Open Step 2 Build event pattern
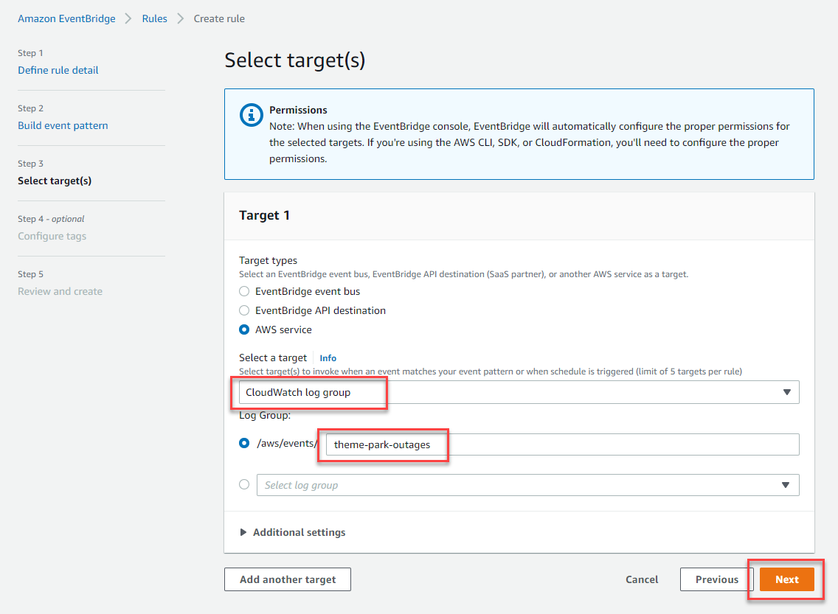838x614 pixels. 63,125
